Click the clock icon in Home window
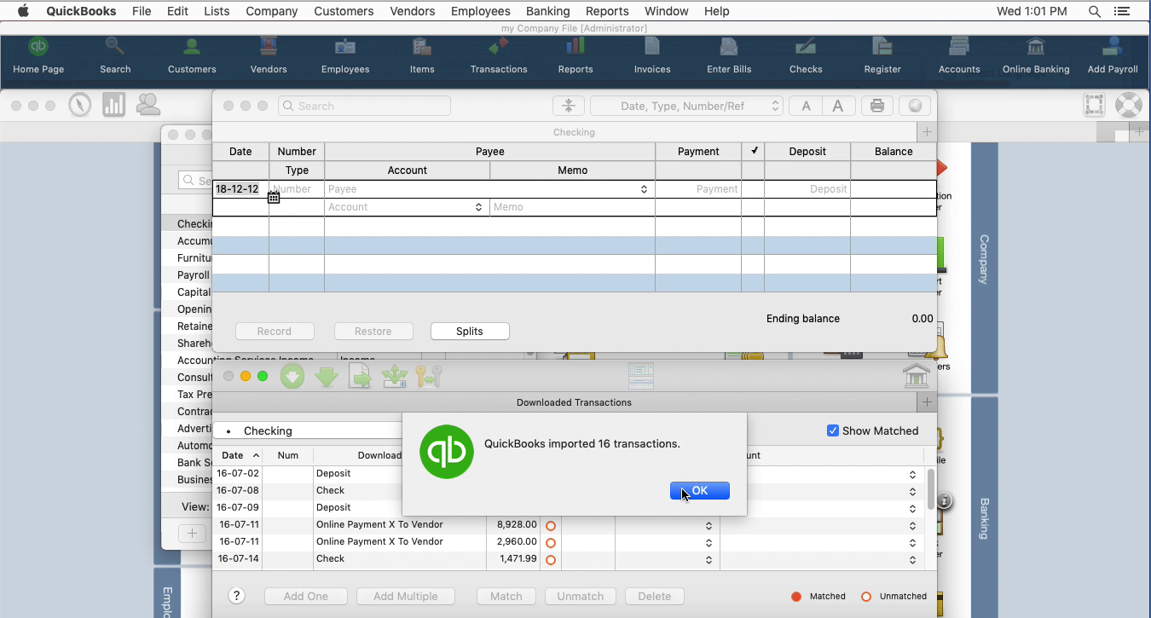The width and height of the screenshot is (1151, 618). click(x=80, y=105)
